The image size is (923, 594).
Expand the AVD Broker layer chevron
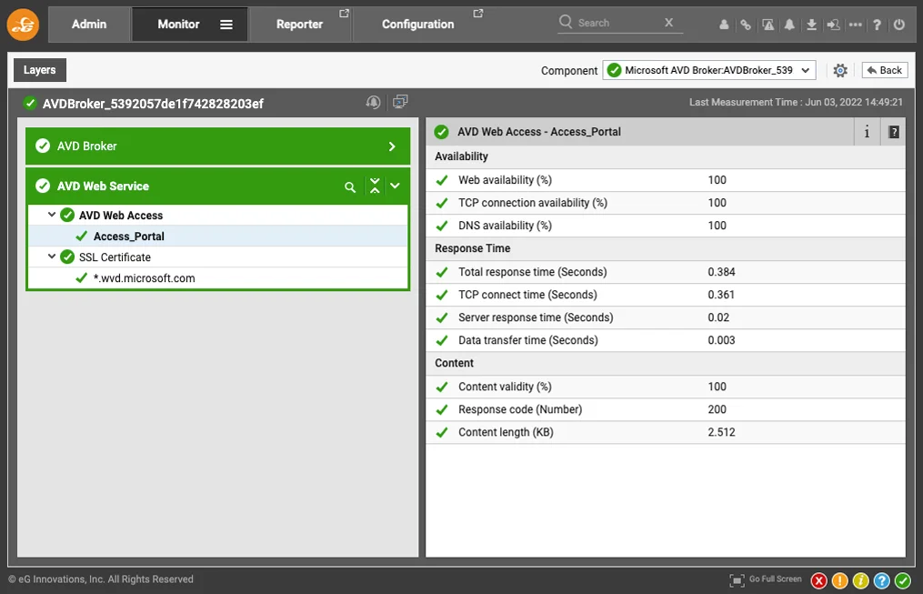pyautogui.click(x=392, y=146)
